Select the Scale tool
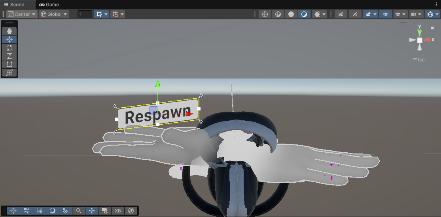 tap(9, 56)
